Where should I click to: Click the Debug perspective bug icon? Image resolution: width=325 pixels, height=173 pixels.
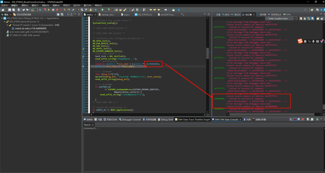click(x=321, y=10)
